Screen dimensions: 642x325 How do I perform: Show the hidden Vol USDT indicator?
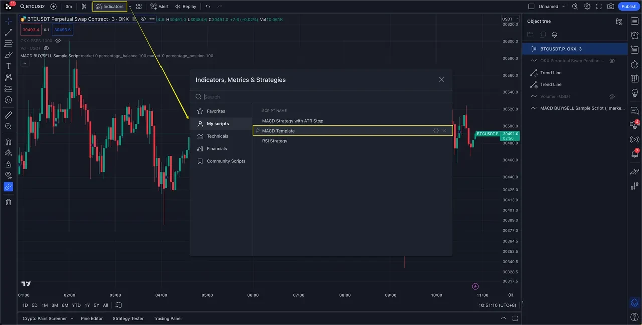coord(46,48)
